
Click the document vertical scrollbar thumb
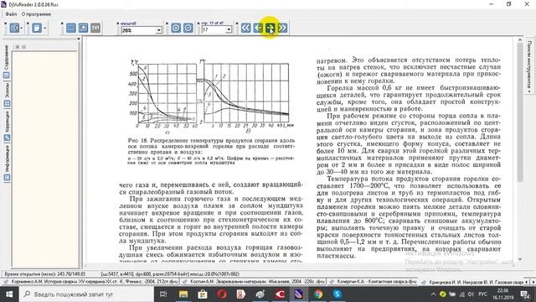[520, 112]
